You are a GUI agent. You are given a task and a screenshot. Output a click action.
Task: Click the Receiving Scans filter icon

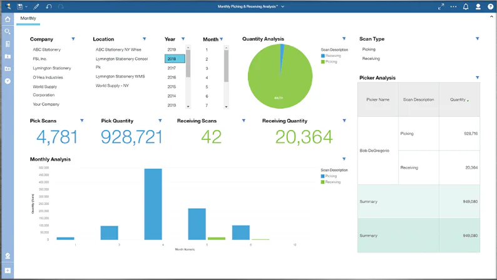243,121
